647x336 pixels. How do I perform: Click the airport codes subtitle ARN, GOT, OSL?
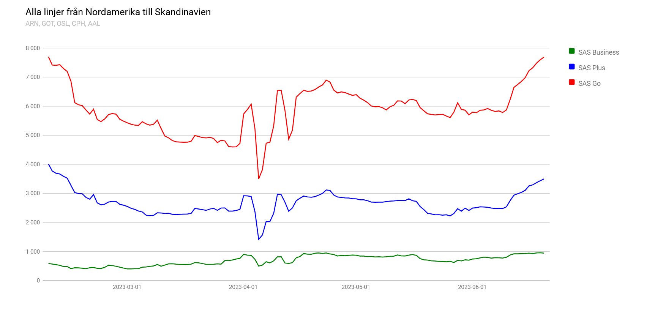coord(63,24)
